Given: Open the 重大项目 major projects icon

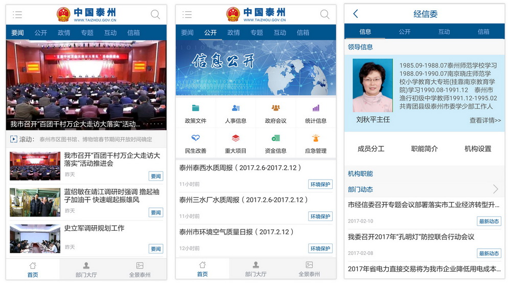Looking at the screenshot, I should 236,138.
